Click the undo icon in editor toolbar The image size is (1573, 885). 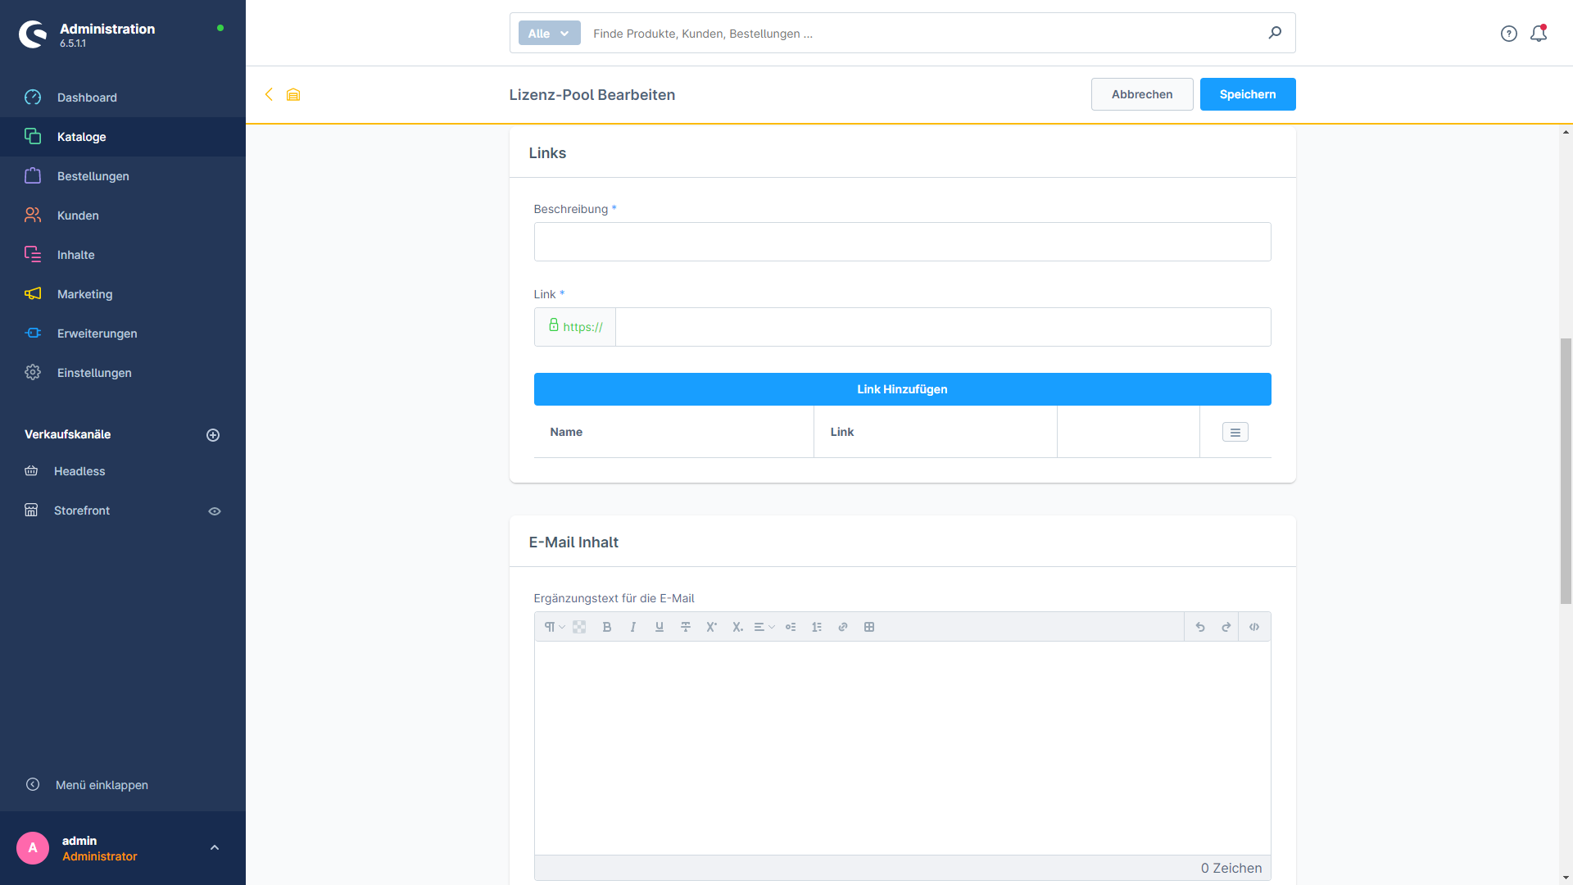click(x=1200, y=627)
